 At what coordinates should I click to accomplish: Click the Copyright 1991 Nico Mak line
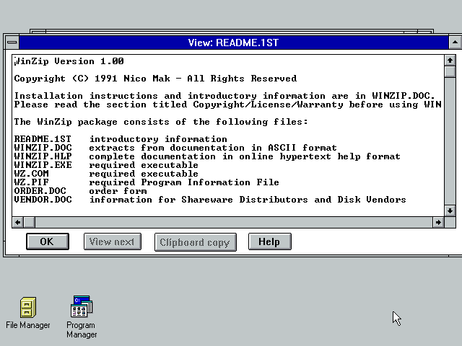pos(155,79)
